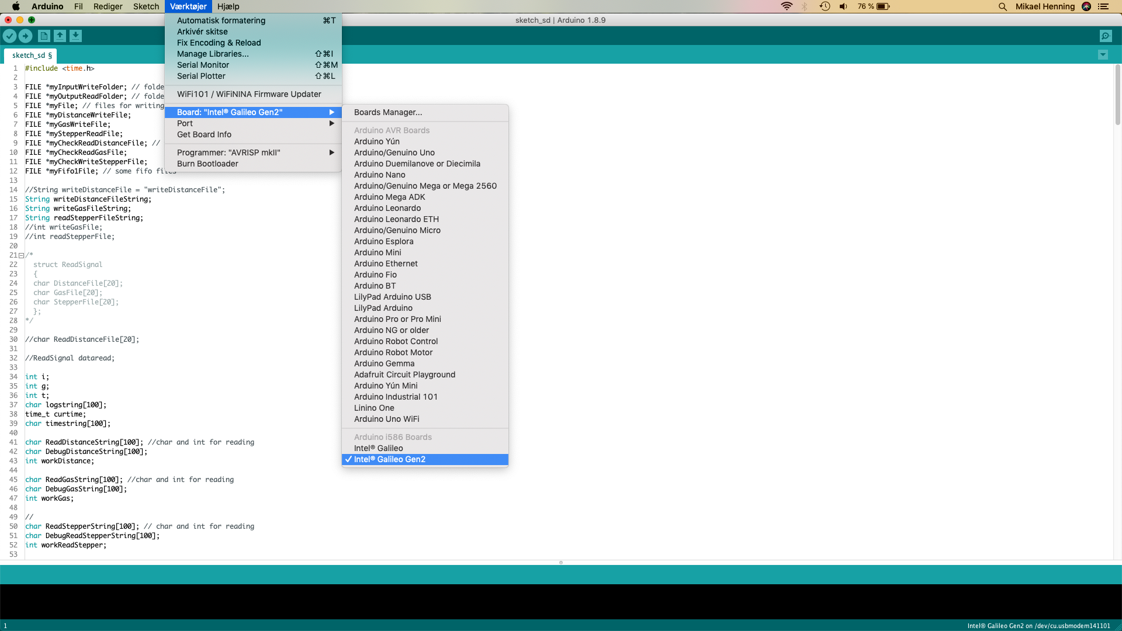Open the Fil menu
This screenshot has height=631, width=1122.
pos(78,6)
